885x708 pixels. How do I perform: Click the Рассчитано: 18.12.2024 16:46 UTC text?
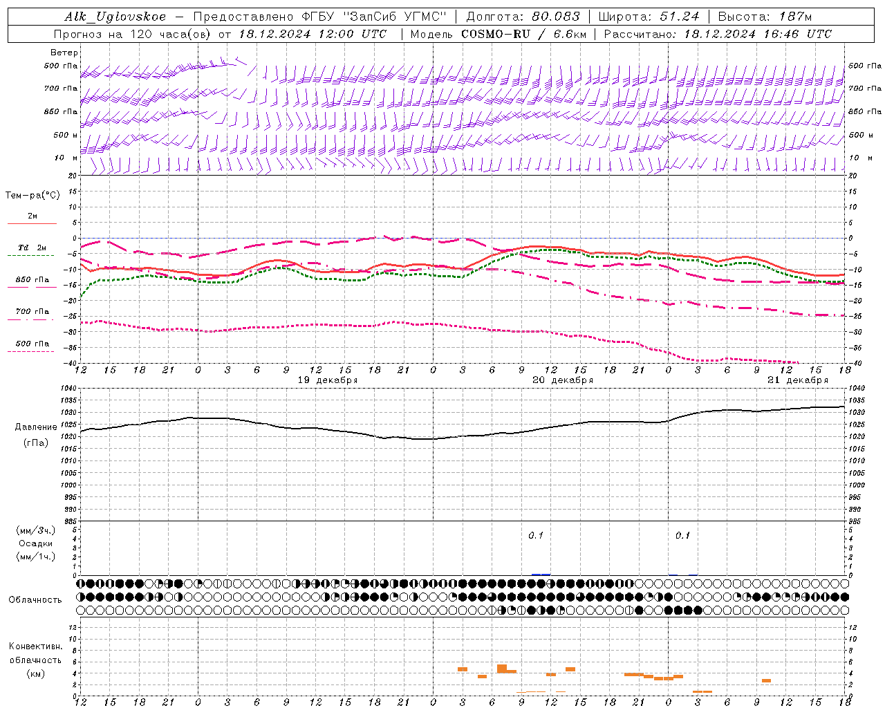tap(718, 34)
